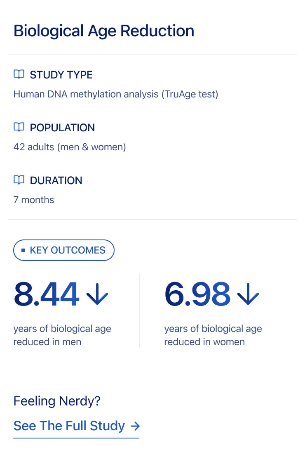Click the book icon beside STUDY TYPE
305x455 pixels.
[19, 74]
